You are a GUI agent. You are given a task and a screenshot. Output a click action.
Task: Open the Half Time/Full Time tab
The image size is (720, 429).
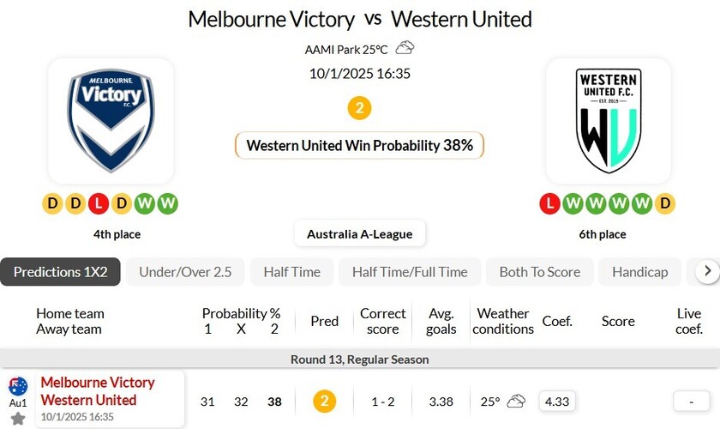[x=410, y=272]
